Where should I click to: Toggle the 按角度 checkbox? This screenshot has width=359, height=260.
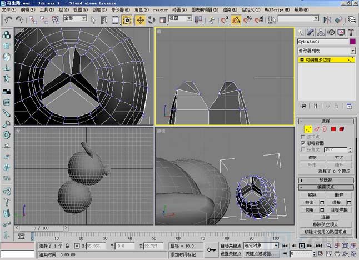[x=303, y=149]
